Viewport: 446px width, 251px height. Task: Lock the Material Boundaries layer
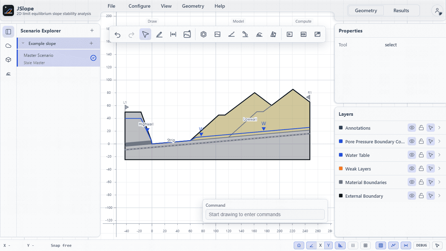pos(421,182)
